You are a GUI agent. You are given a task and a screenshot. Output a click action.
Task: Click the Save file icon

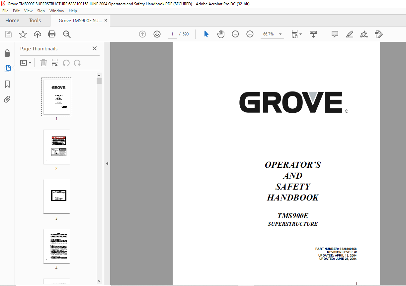(8, 34)
